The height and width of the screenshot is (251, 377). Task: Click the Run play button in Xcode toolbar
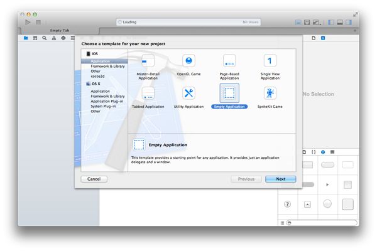28,23
